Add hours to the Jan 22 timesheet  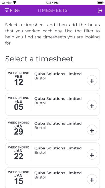click(x=92, y=155)
